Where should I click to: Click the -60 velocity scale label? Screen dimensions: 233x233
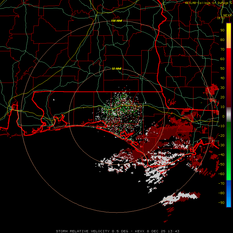221,174
